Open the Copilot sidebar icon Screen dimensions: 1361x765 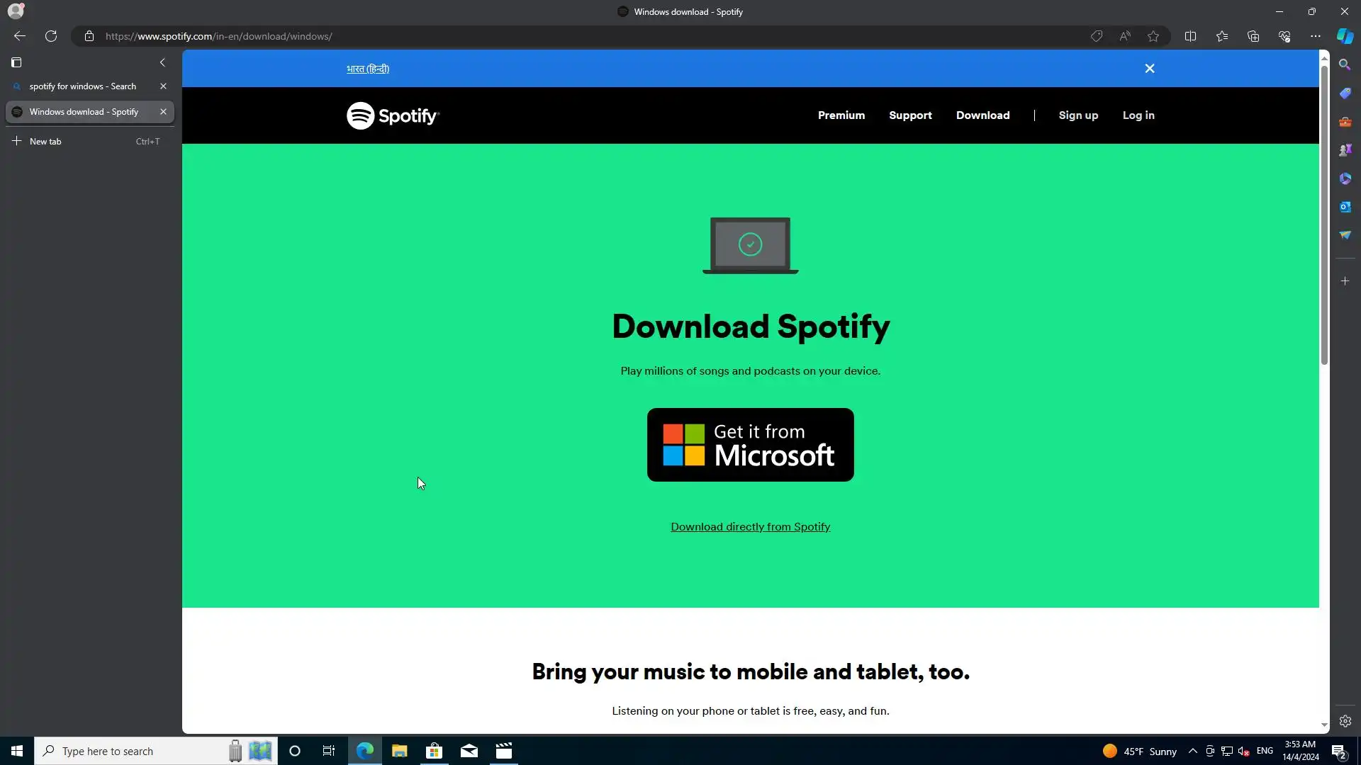(1345, 36)
